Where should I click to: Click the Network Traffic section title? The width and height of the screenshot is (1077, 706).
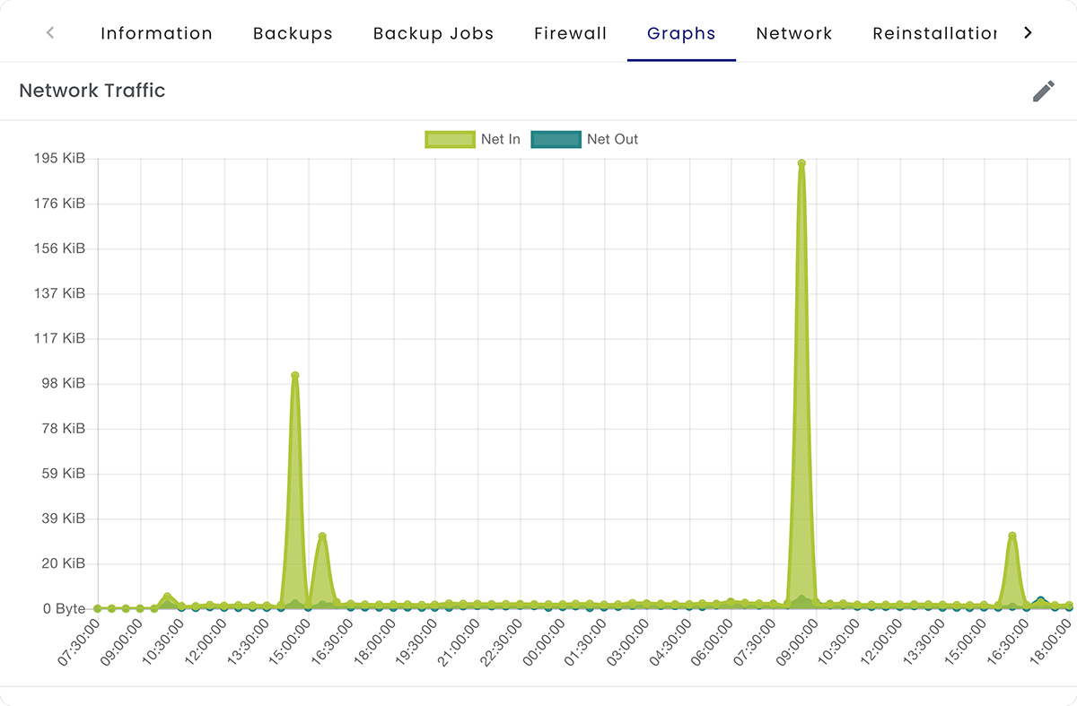click(92, 91)
